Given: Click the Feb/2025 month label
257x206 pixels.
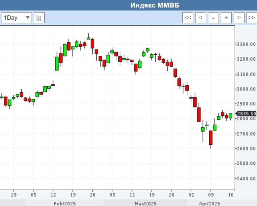Looking at the screenshot, I should [x=65, y=204].
